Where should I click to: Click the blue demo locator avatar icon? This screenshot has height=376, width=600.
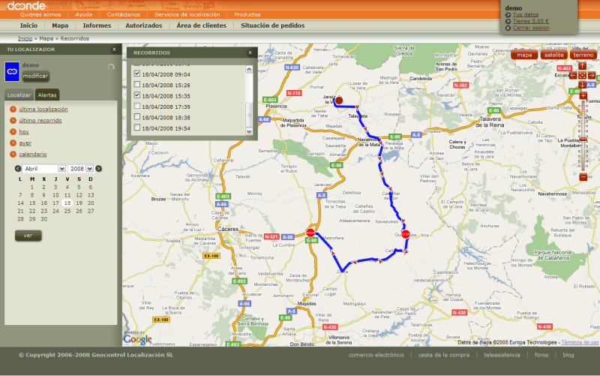[x=12, y=71]
